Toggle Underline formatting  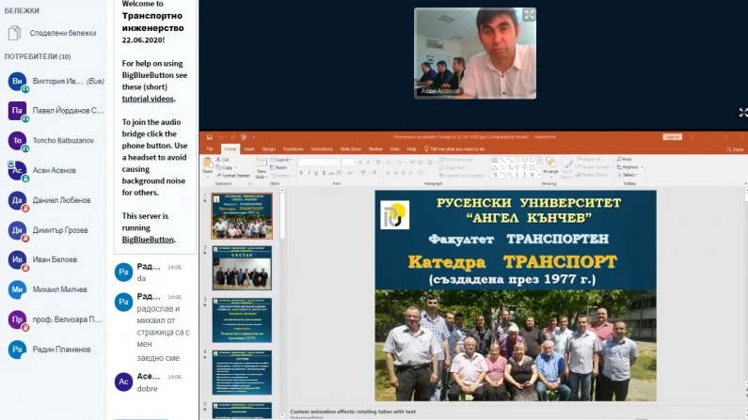[316, 173]
